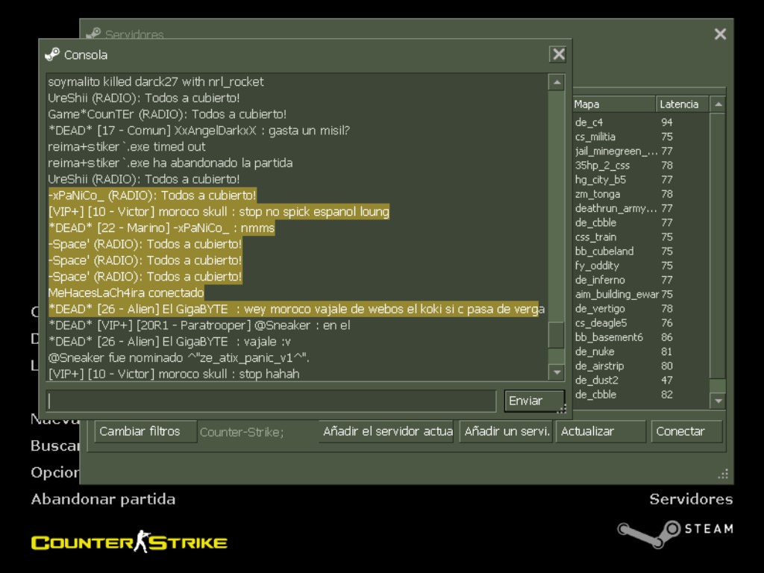Click the 'Counter-Strike;' filter summary text
This screenshot has width=764, height=573.
coord(242,432)
